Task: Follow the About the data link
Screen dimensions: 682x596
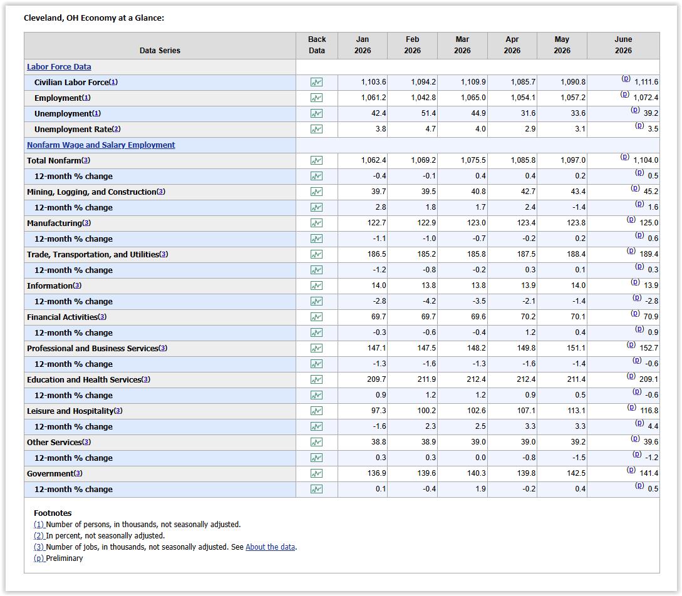Action: 270,547
